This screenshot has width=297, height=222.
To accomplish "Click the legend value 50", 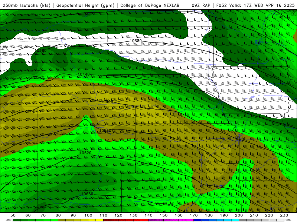I will click(x=13, y=215).
